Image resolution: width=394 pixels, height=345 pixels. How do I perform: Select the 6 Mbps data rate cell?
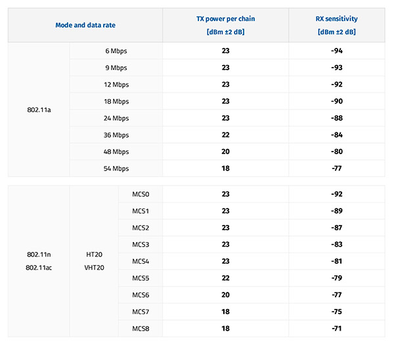tap(116, 51)
